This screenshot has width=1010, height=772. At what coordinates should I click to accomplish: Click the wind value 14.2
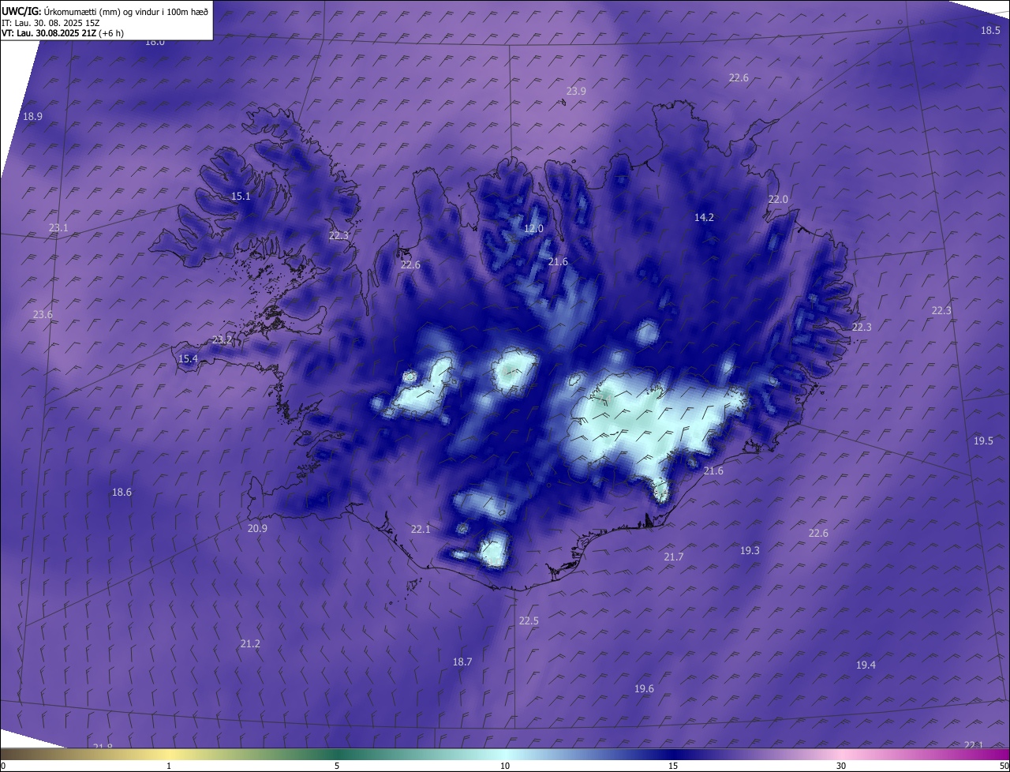pyautogui.click(x=704, y=218)
